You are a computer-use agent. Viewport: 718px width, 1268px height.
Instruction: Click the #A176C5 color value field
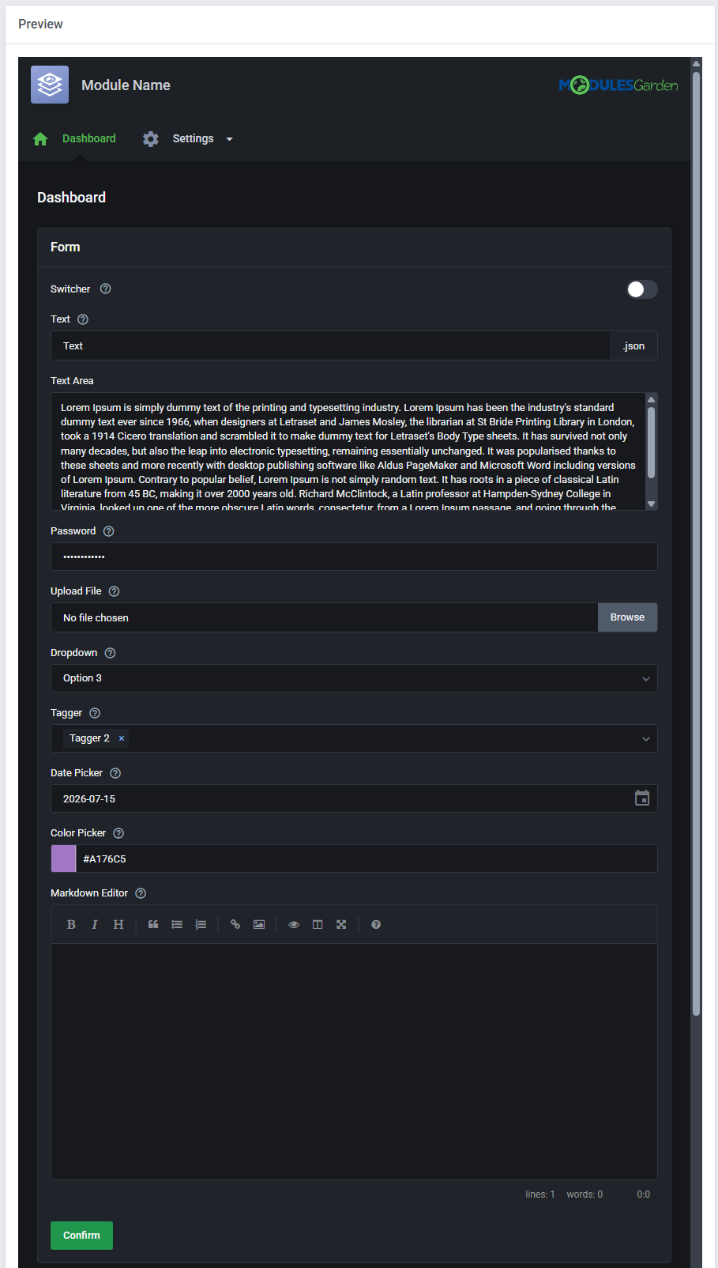pyautogui.click(x=367, y=859)
